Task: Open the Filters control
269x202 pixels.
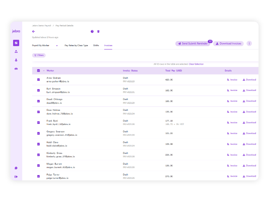Action: click(39, 55)
